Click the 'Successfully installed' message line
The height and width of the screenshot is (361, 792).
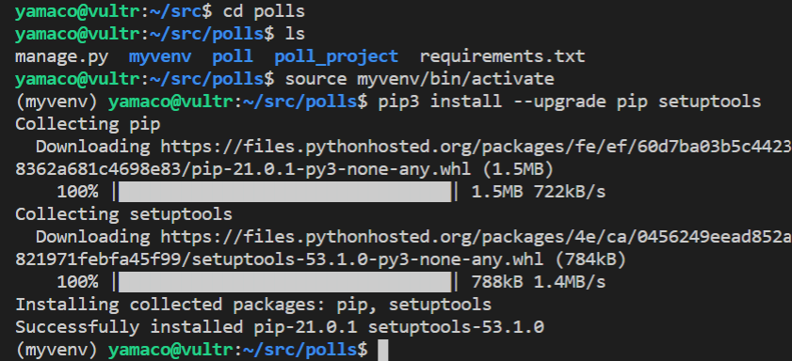[x=280, y=327]
